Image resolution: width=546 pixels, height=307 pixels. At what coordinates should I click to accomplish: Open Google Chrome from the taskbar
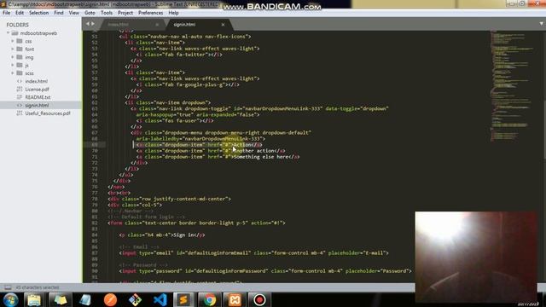[210, 299]
